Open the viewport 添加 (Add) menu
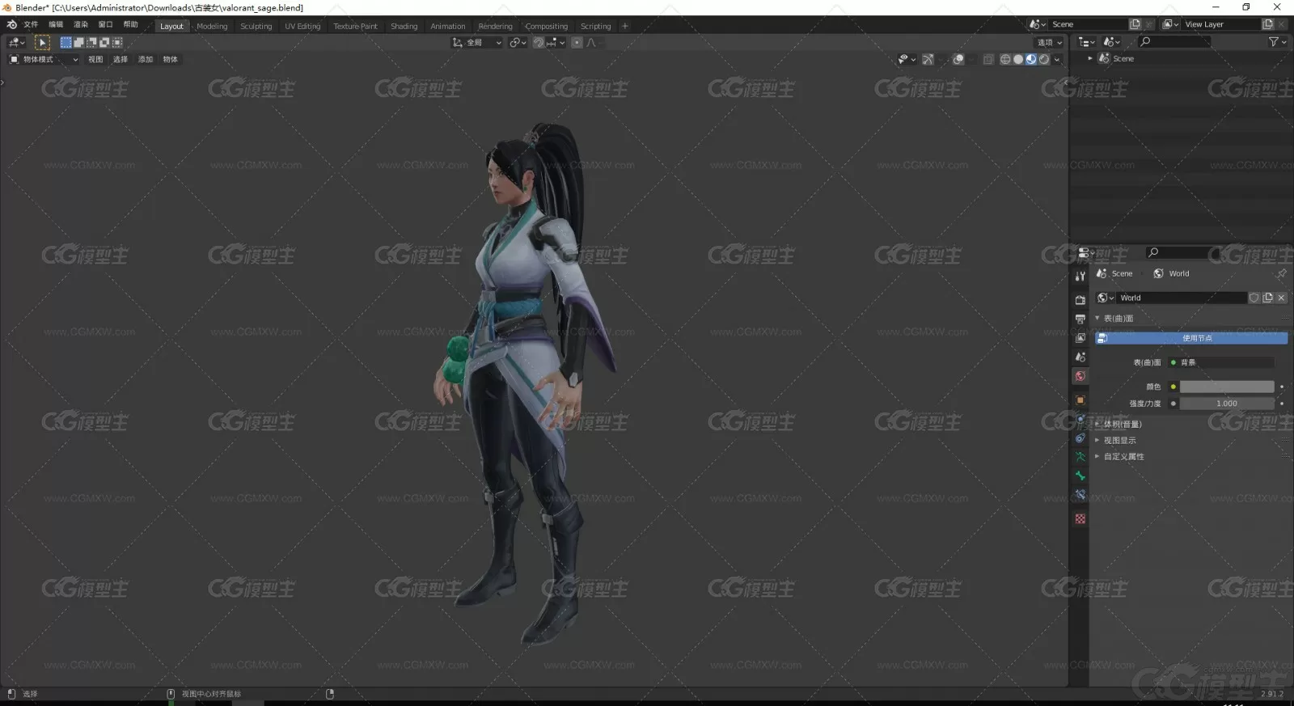This screenshot has width=1294, height=706. coord(146,59)
